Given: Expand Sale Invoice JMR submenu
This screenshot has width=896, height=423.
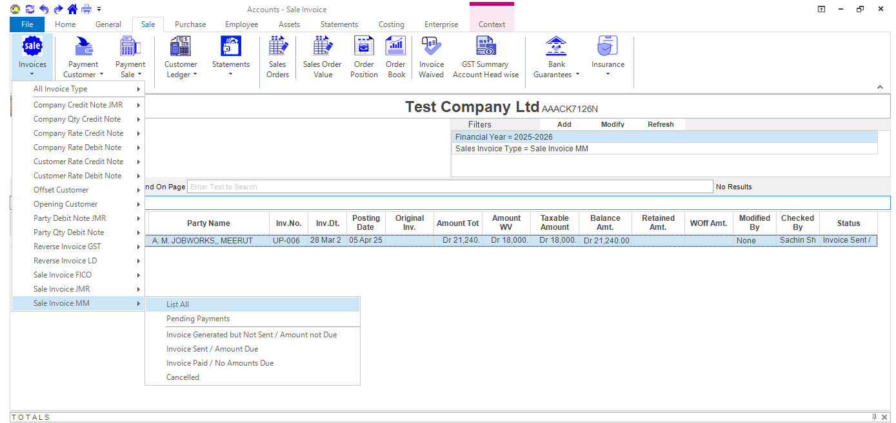Looking at the screenshot, I should tap(77, 289).
